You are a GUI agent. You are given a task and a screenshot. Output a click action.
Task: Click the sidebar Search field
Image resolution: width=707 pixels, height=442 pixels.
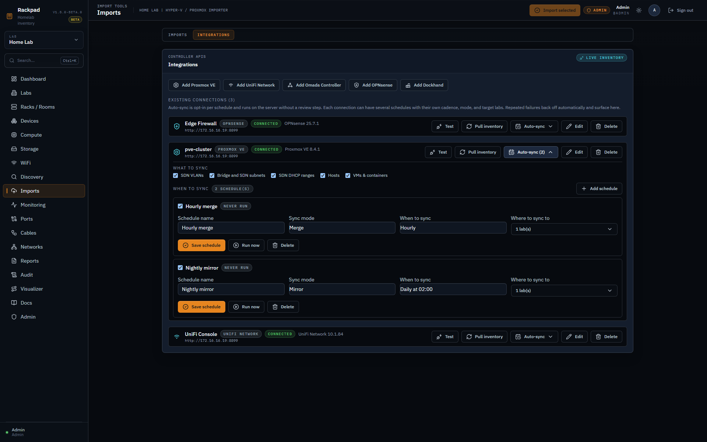coord(44,60)
